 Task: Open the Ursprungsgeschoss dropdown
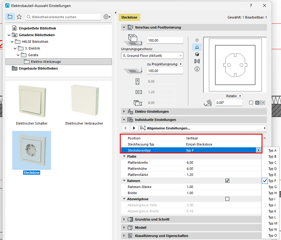[152, 56]
